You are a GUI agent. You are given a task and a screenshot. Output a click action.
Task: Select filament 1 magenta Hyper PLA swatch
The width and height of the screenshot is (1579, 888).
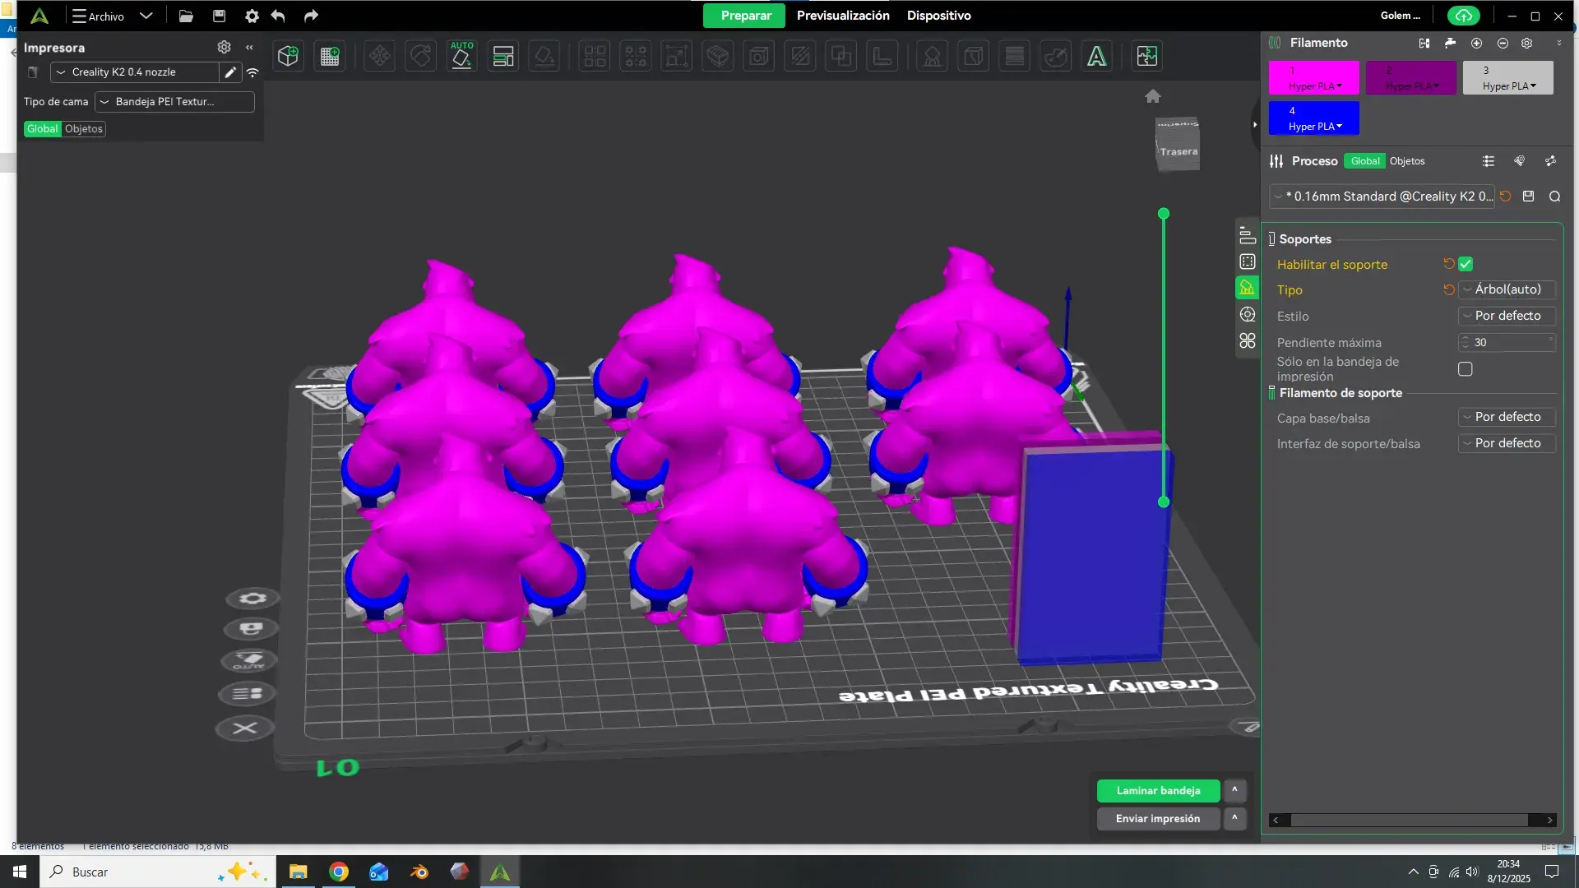point(1313,77)
